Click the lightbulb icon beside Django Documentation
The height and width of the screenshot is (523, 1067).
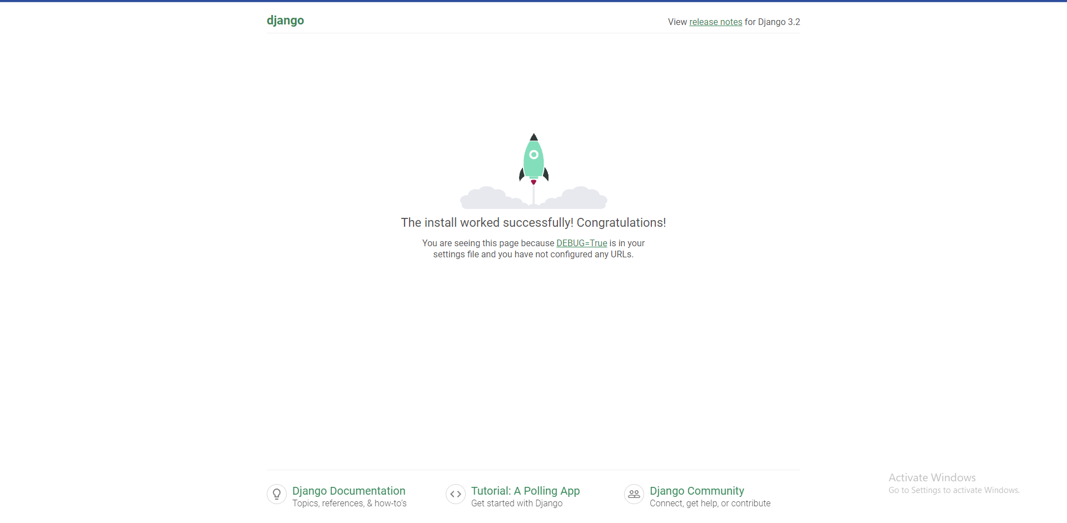coord(277,494)
